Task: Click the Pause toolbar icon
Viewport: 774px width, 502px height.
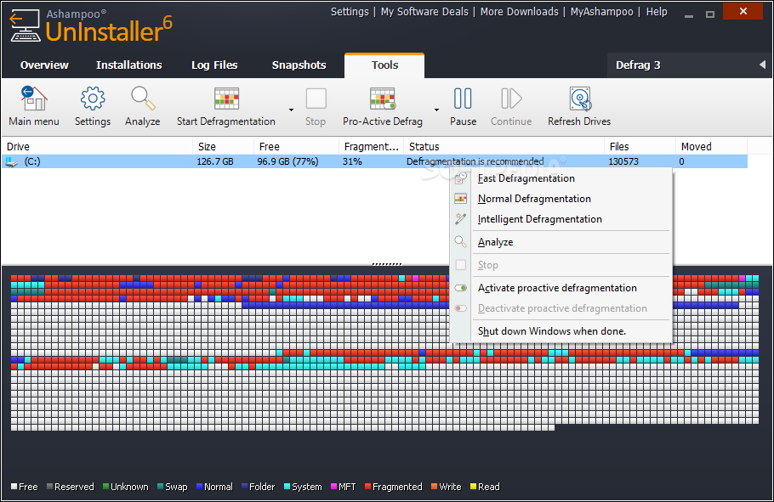Action: click(463, 99)
